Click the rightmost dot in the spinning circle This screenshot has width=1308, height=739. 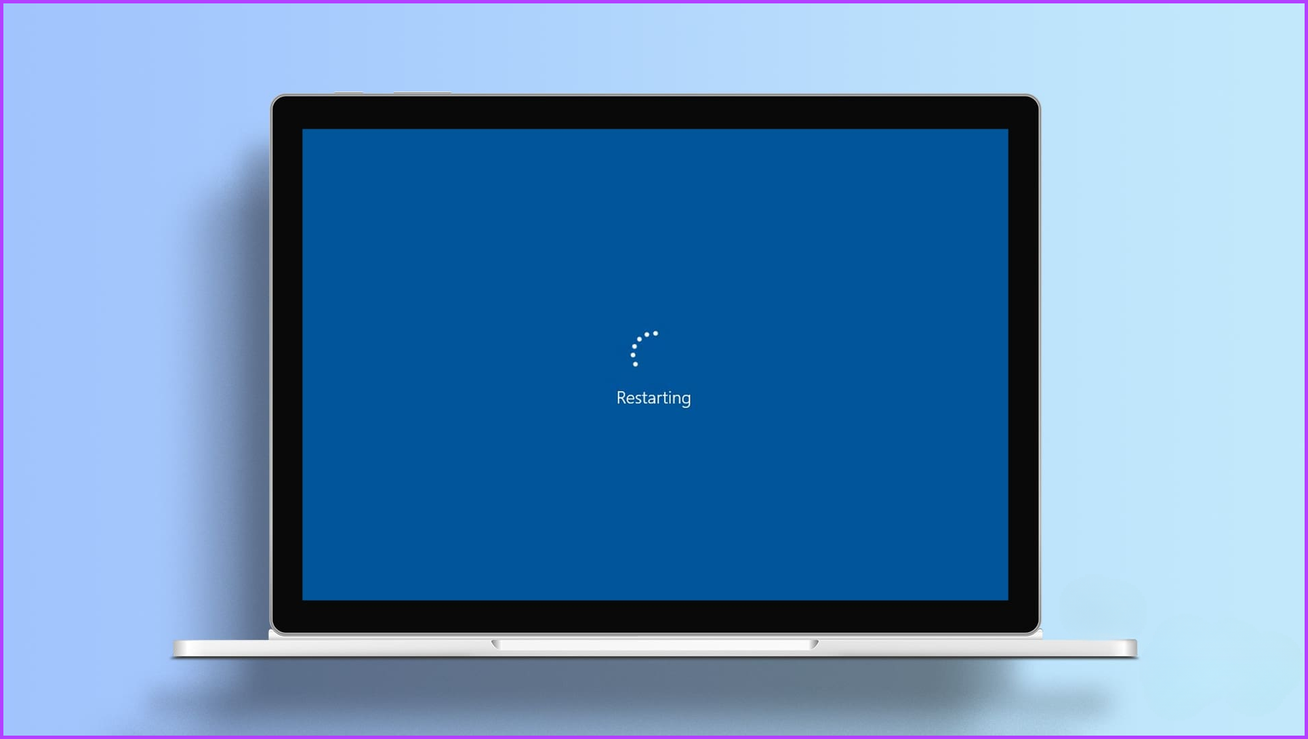click(x=655, y=333)
